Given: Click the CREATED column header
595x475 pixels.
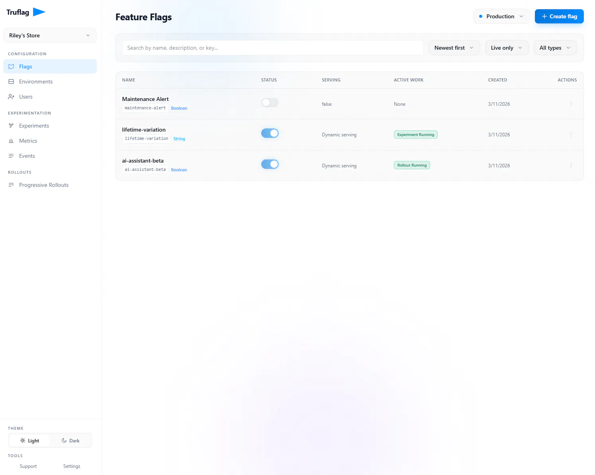Looking at the screenshot, I should [498, 80].
